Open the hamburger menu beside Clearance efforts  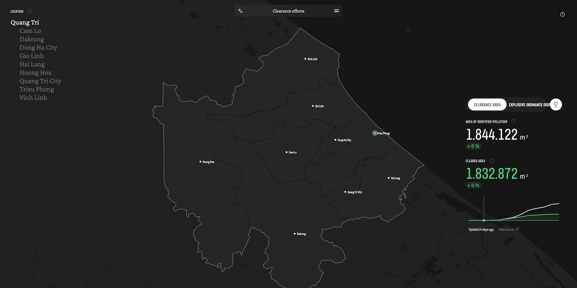click(x=336, y=11)
